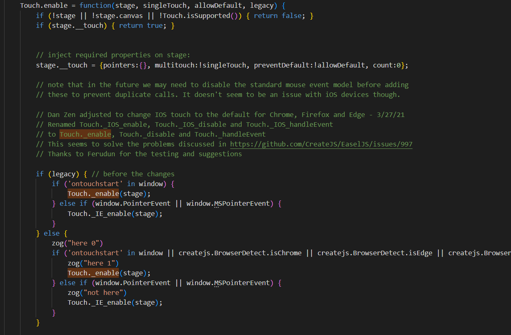Screen dimensions: 511x335
Task: Click the multitouch:!singleTouch property
Action: click(200, 65)
